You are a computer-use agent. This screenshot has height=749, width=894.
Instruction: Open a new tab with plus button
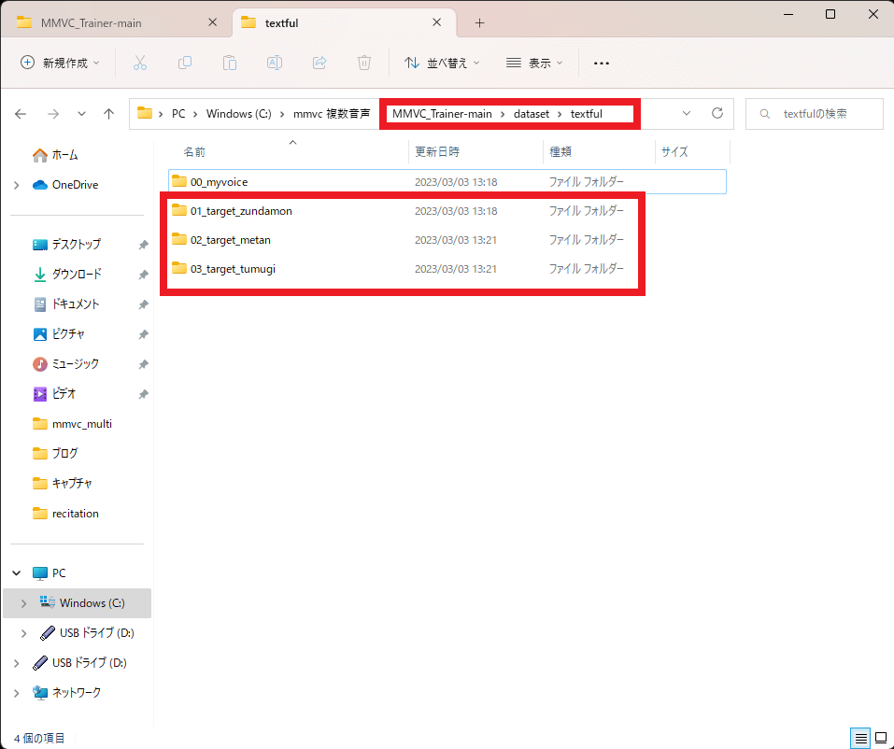click(479, 22)
